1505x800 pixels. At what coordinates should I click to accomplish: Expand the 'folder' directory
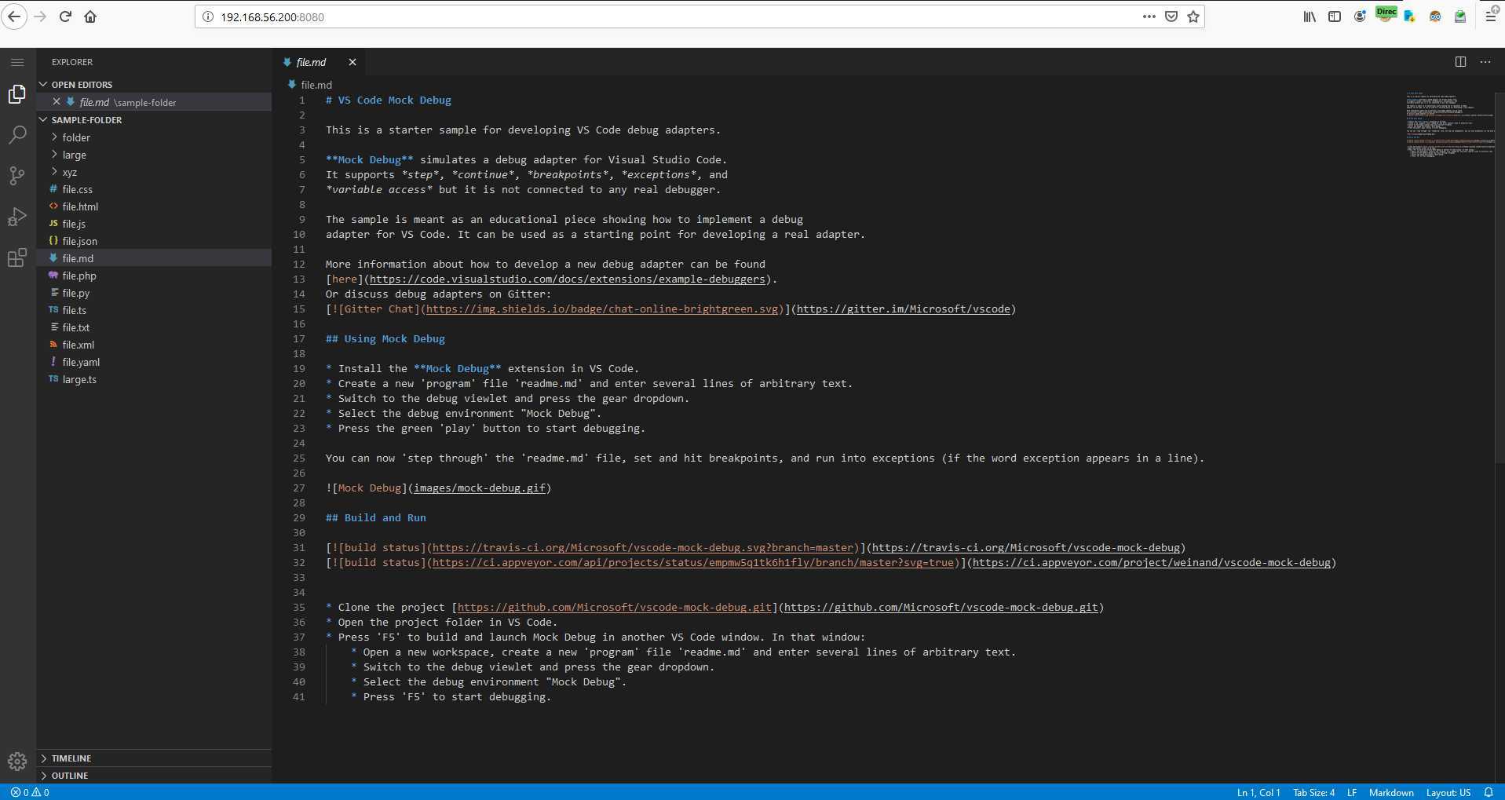[x=154, y=137]
